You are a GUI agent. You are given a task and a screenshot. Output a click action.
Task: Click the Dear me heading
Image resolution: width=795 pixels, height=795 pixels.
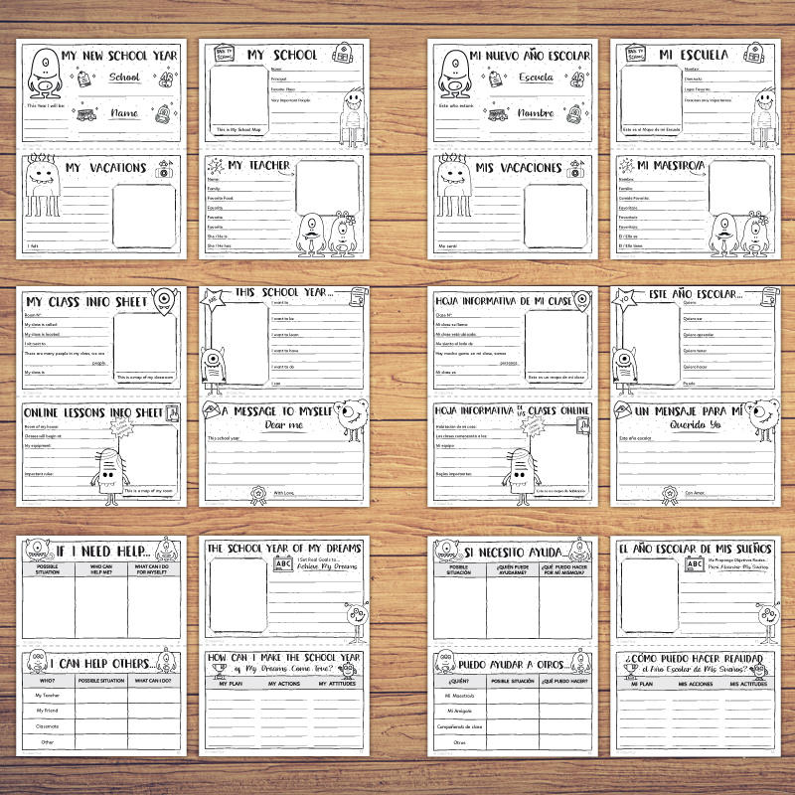point(275,425)
